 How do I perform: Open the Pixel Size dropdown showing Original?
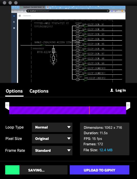point(52,139)
